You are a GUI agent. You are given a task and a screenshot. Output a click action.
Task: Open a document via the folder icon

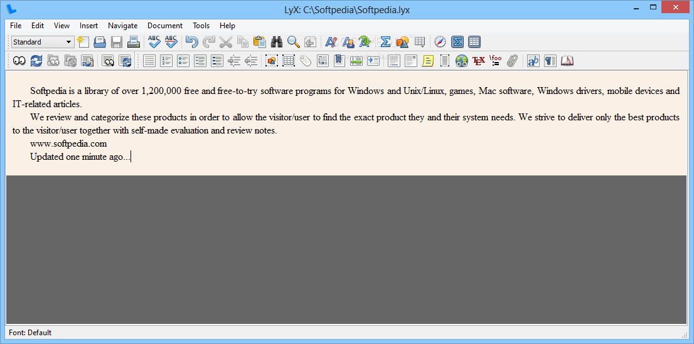(x=100, y=42)
